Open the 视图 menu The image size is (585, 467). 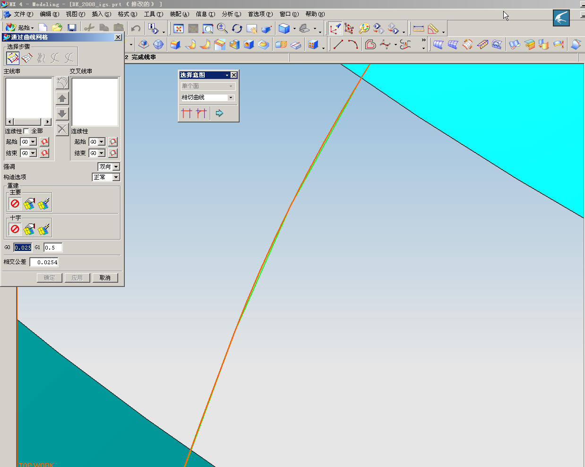coord(76,14)
